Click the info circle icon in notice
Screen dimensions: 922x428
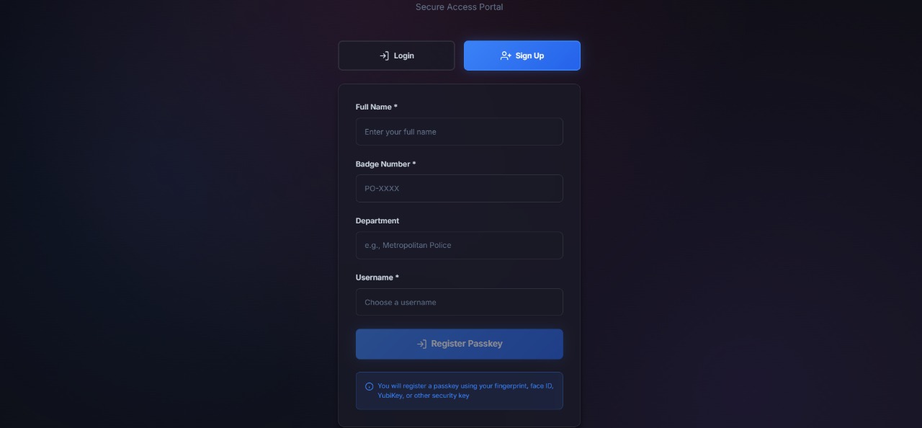point(370,386)
